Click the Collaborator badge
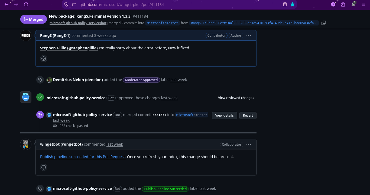The height and width of the screenshot is (195, 370). [x=232, y=145]
